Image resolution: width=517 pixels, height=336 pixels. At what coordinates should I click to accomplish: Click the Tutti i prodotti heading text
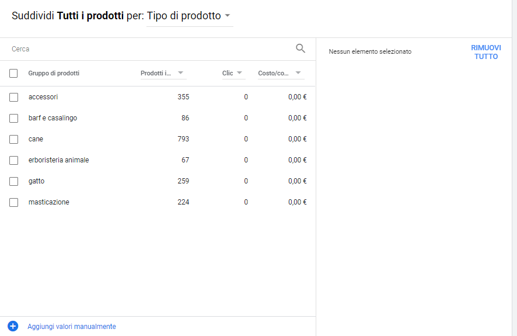(90, 16)
